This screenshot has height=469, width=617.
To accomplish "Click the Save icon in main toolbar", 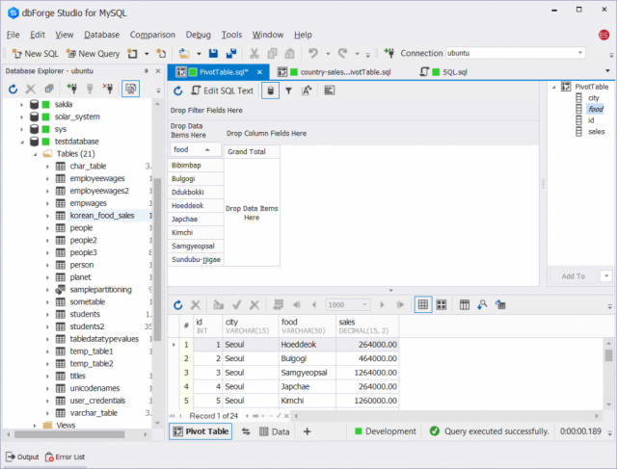I will click(213, 53).
